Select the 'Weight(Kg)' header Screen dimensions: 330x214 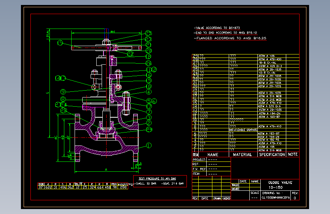click(126, 184)
